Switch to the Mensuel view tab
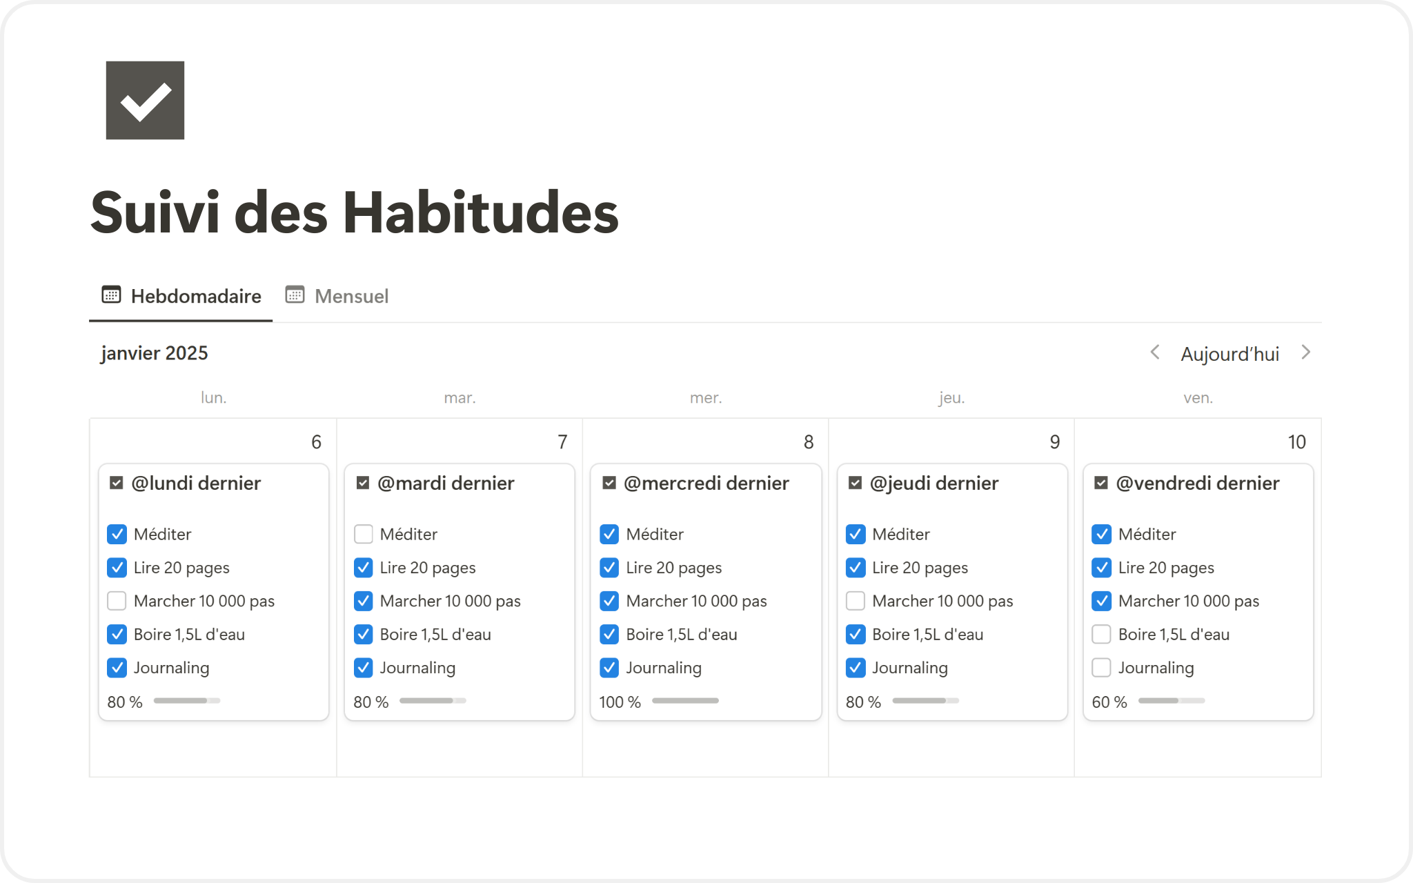The width and height of the screenshot is (1413, 883). (x=351, y=296)
